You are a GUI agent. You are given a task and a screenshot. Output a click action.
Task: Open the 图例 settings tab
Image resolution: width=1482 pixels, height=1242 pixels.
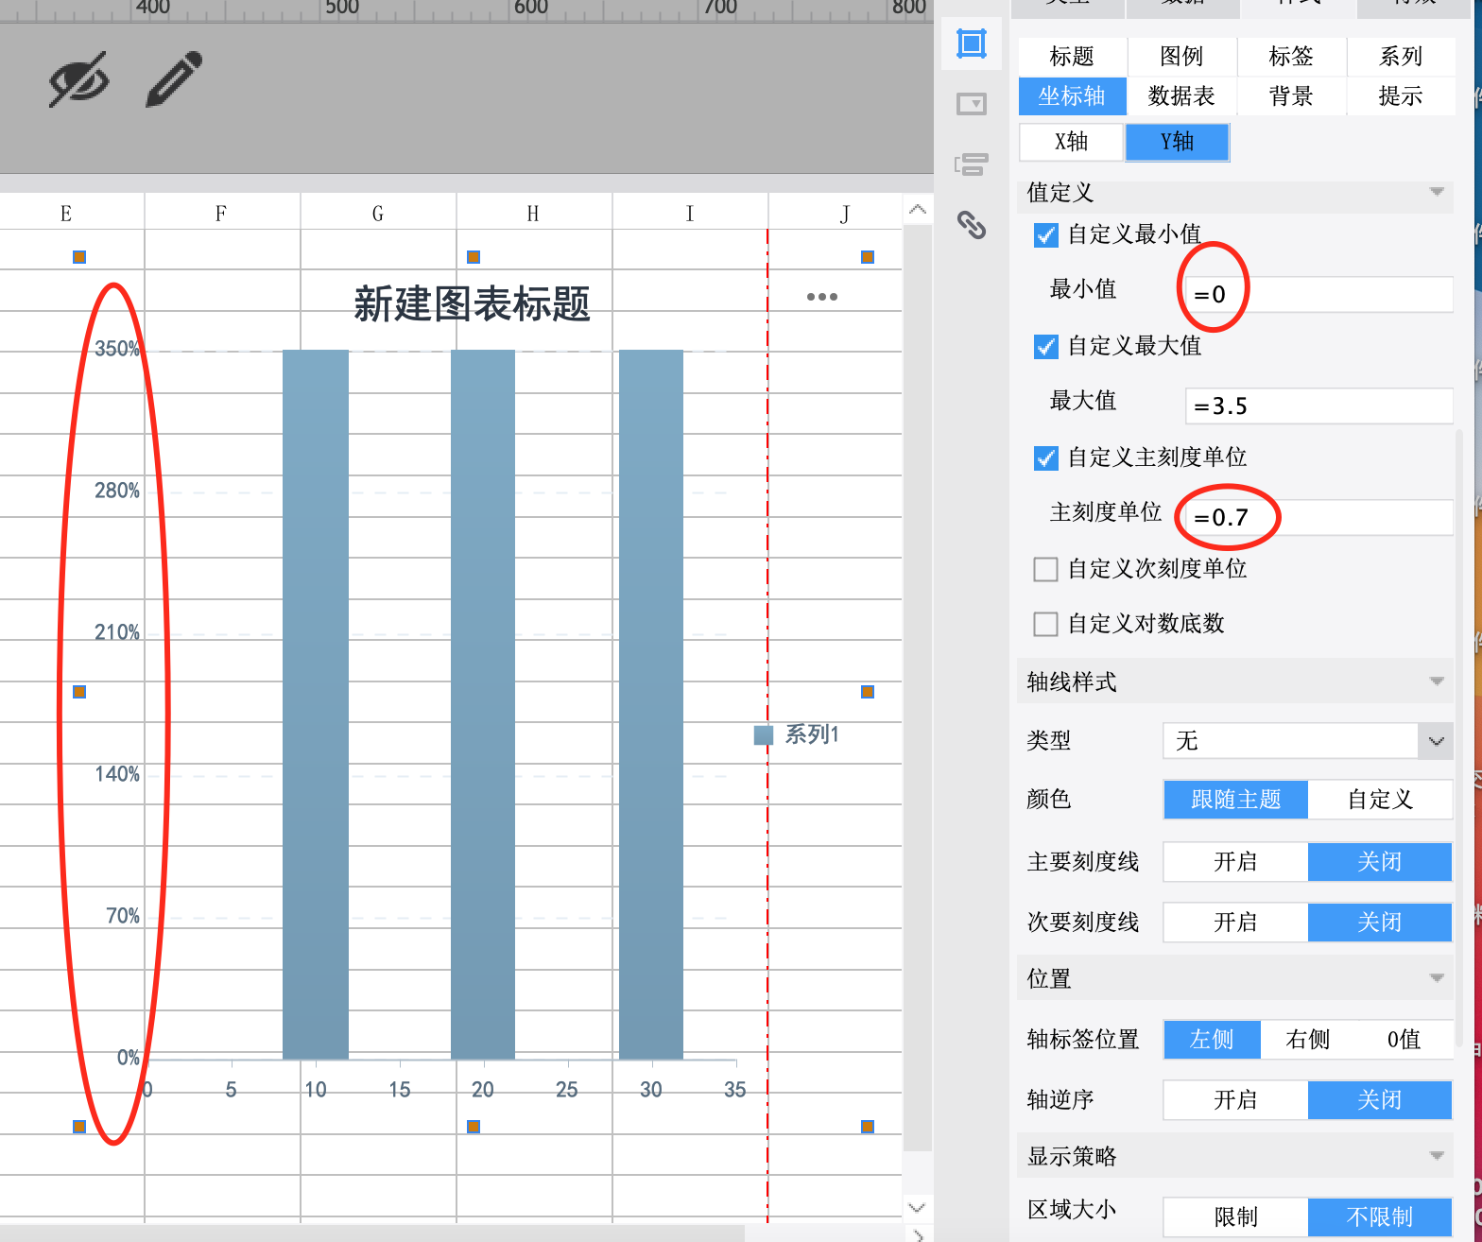[x=1181, y=57]
